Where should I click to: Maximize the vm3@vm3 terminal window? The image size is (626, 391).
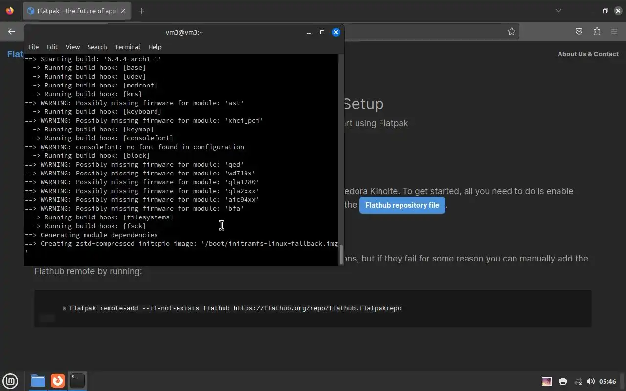point(322,32)
